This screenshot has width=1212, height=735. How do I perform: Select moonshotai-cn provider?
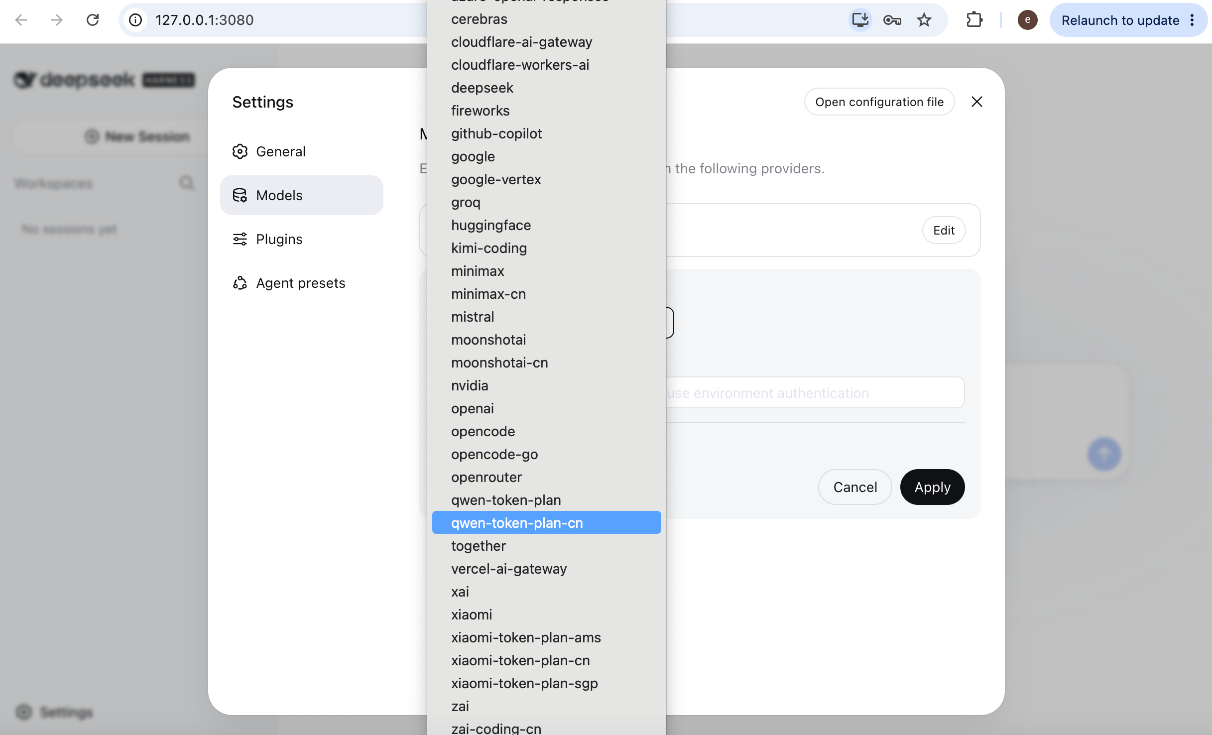click(x=547, y=363)
